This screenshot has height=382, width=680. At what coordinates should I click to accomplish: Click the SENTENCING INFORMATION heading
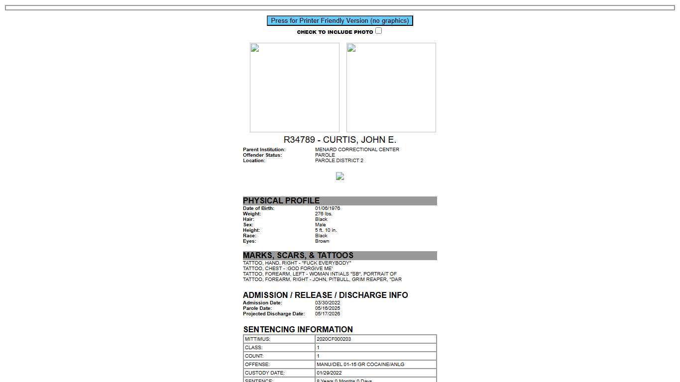(x=298, y=329)
